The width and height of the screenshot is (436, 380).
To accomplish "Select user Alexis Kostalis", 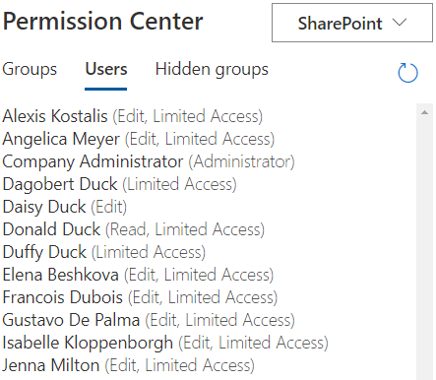I will 133,116.
